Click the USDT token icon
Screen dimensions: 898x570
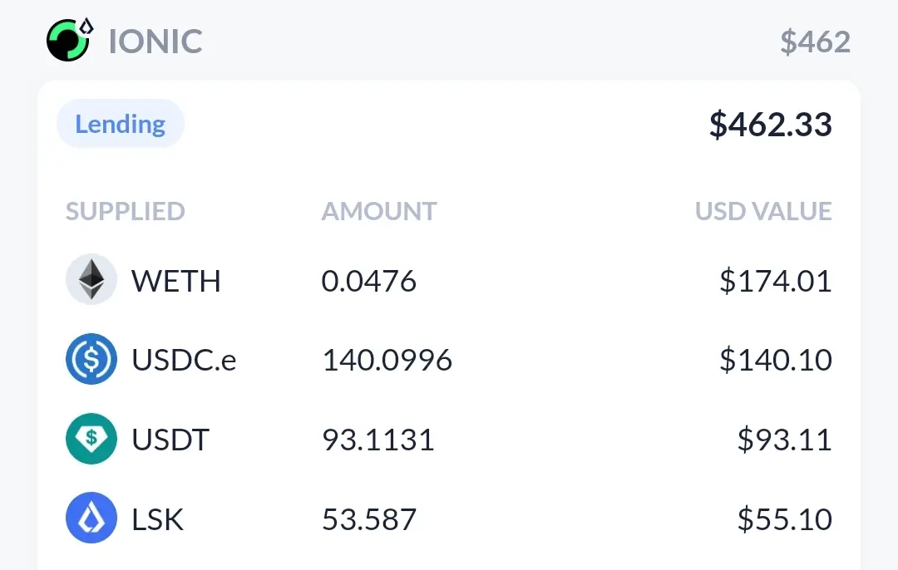click(x=91, y=439)
